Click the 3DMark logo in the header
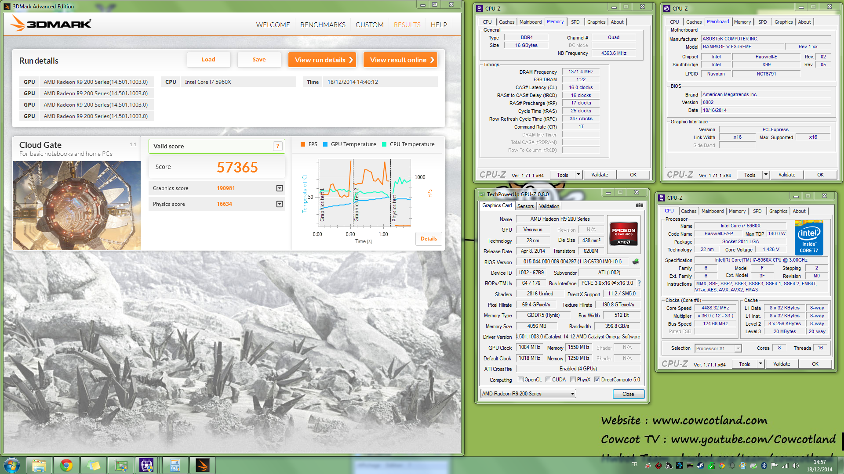The width and height of the screenshot is (844, 474). 51,23
